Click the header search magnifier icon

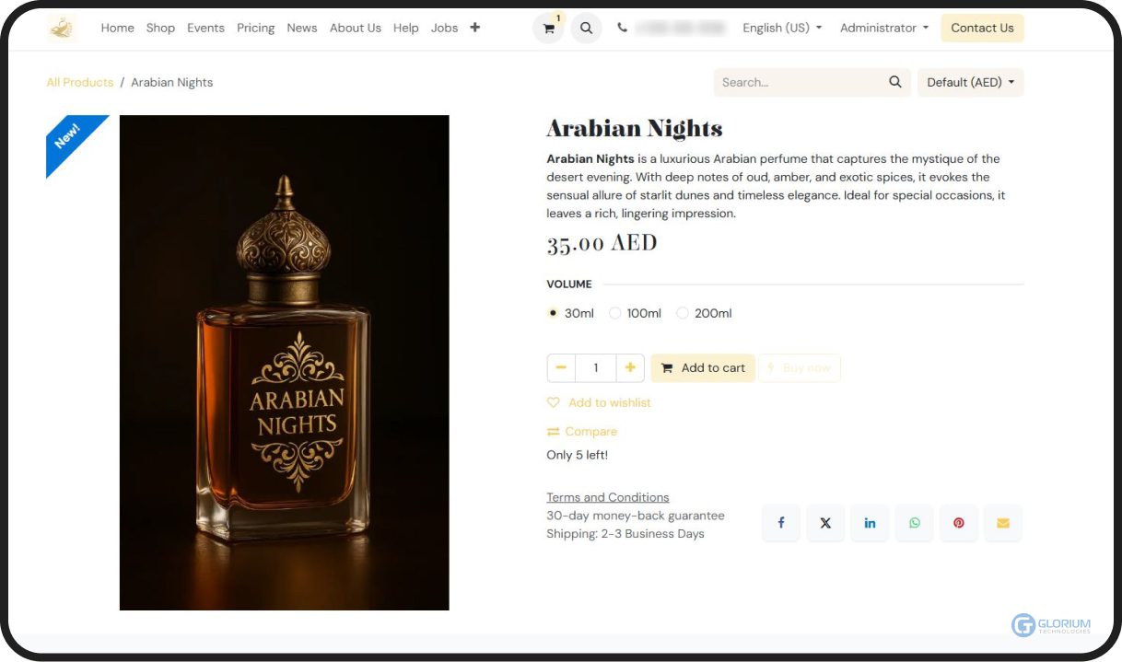click(586, 29)
